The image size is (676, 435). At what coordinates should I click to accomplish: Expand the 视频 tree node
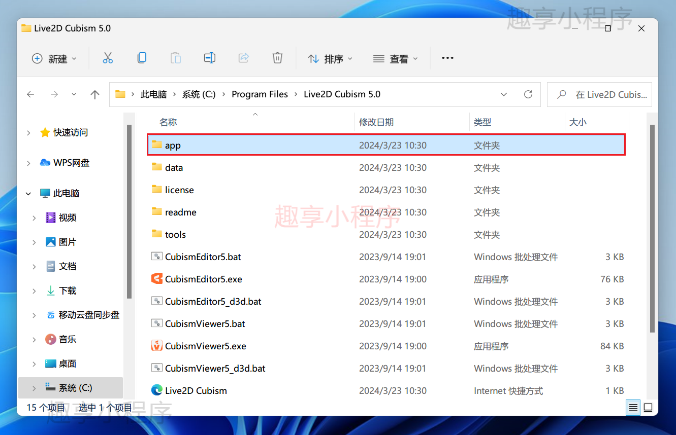(35, 218)
